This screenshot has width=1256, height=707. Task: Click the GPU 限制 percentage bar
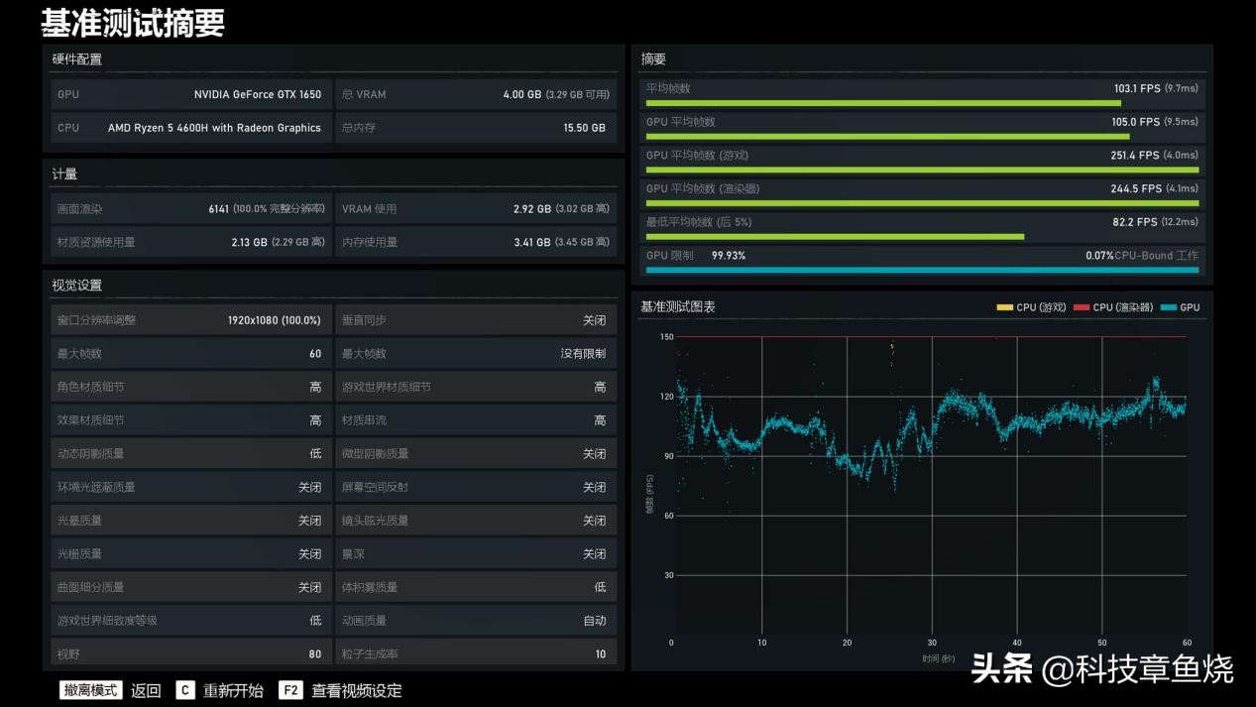922,269
